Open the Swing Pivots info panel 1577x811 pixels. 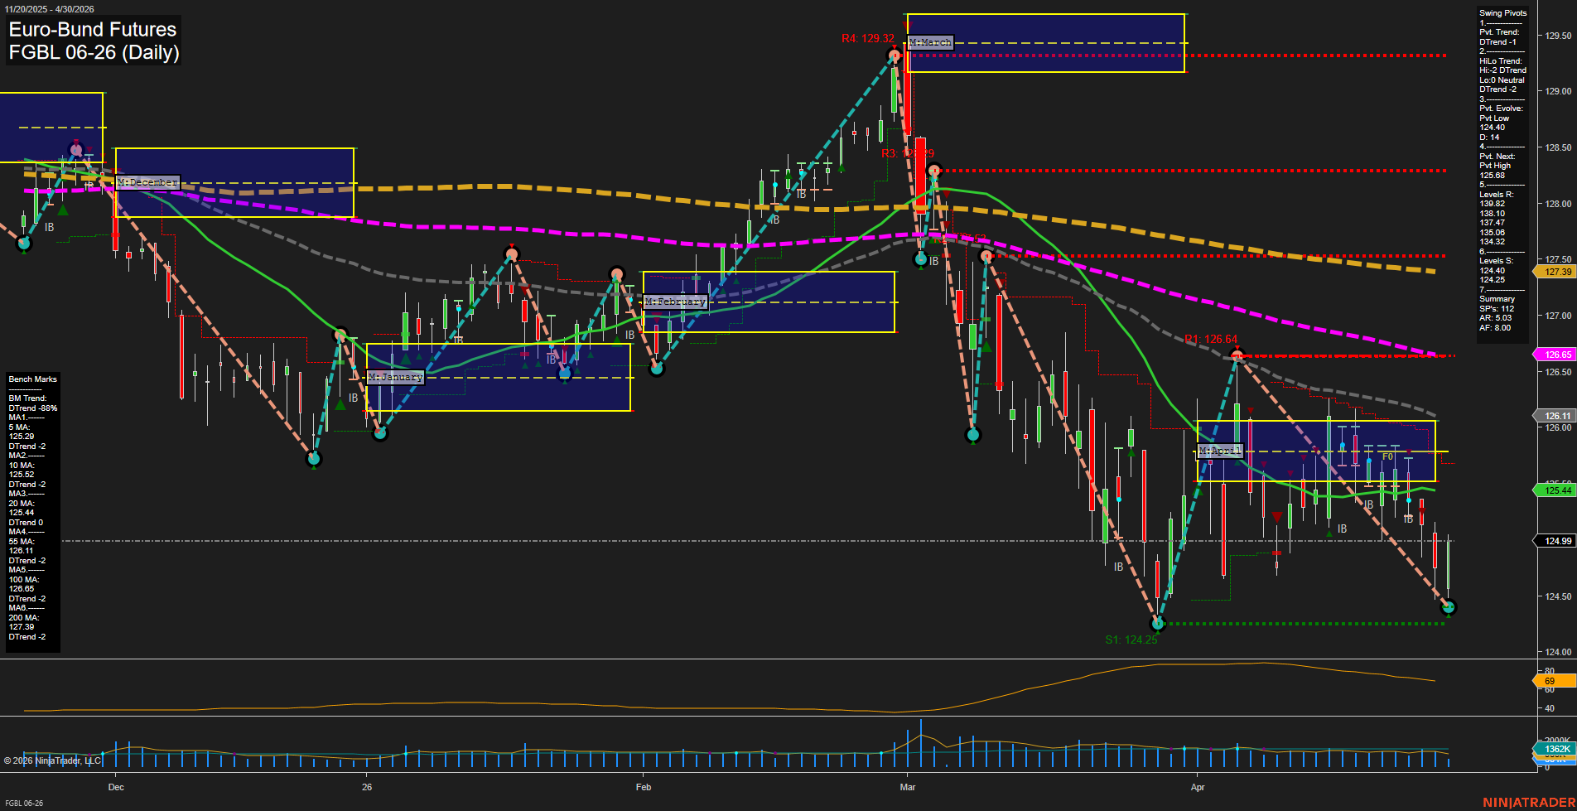tap(1502, 12)
